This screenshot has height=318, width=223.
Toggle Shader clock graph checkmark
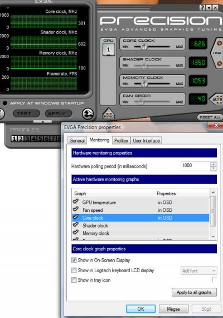(x=76, y=225)
